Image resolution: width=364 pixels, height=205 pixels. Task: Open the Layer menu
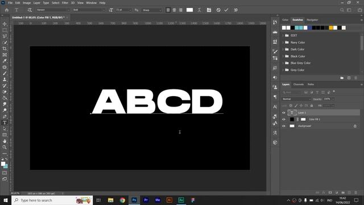(36, 3)
